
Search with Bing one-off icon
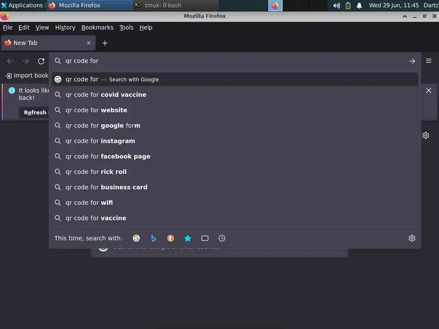[153, 238]
